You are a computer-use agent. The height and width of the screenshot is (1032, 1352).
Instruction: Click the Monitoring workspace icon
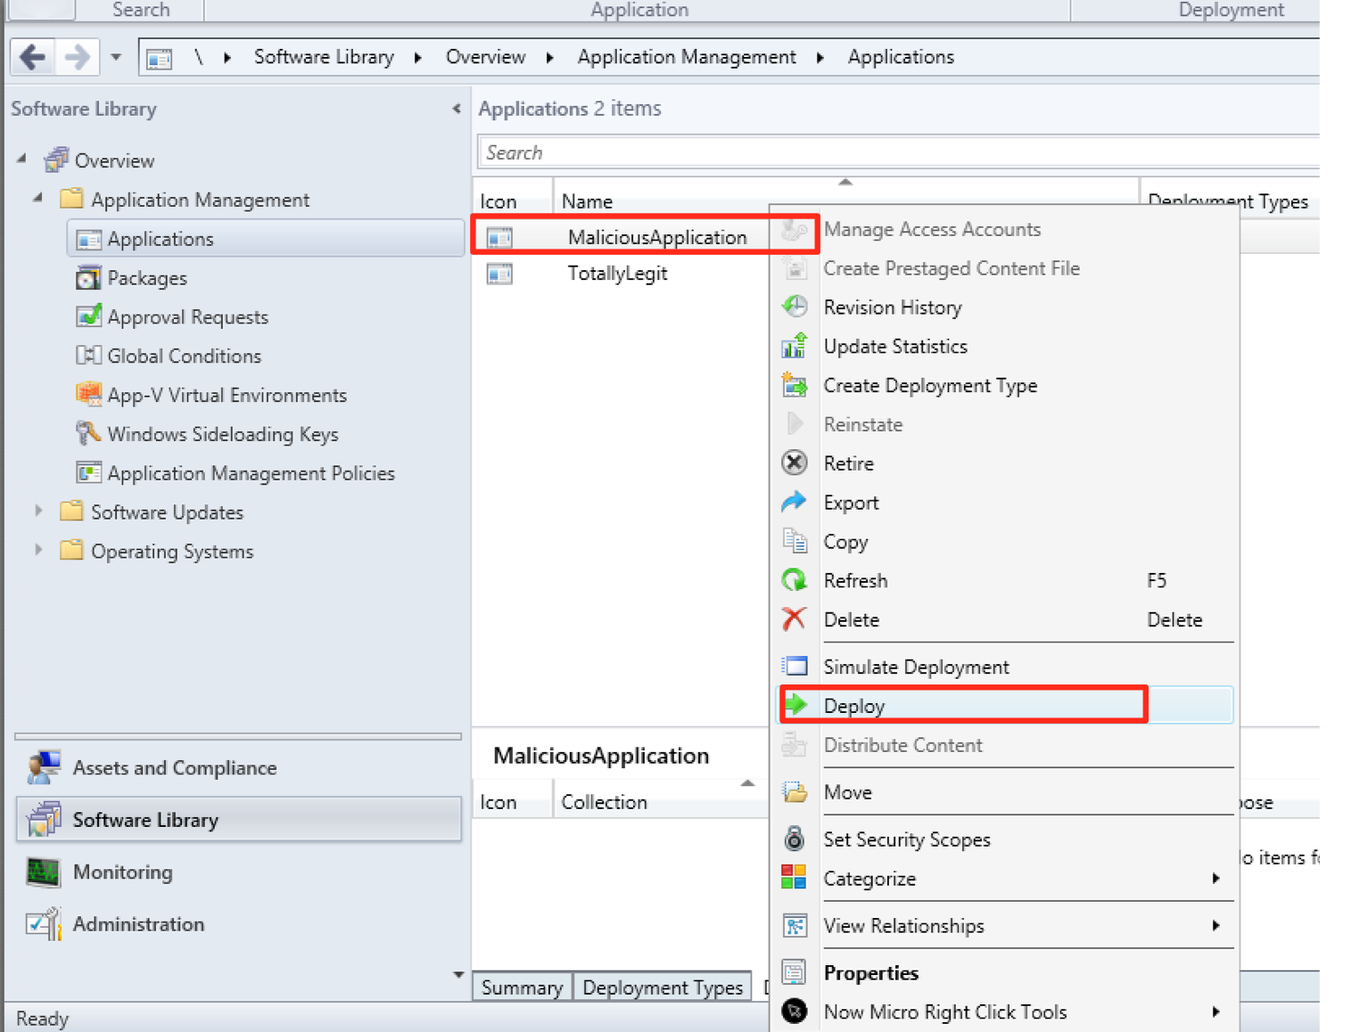pyautogui.click(x=43, y=872)
